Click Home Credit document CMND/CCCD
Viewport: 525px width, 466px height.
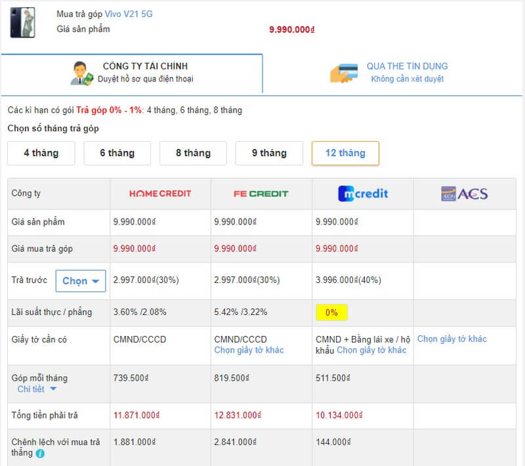pos(140,339)
